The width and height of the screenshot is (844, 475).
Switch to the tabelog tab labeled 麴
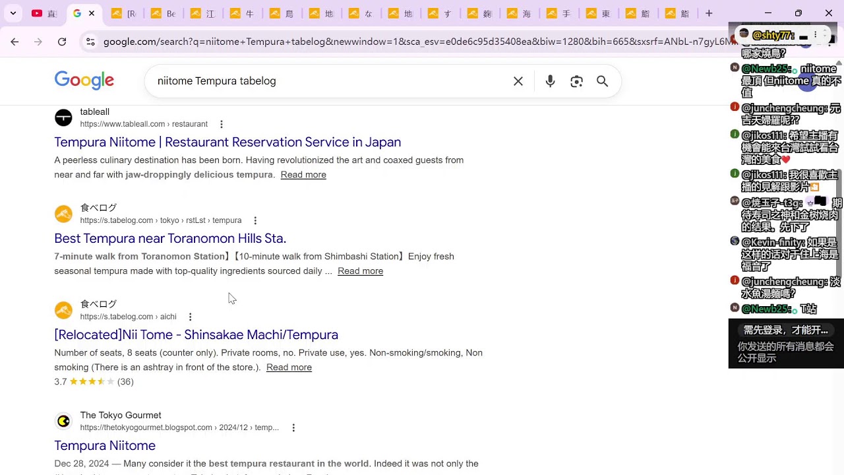pos(479,13)
